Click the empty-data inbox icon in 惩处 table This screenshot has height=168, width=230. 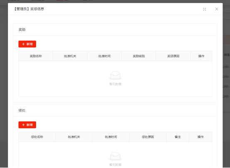point(115,156)
